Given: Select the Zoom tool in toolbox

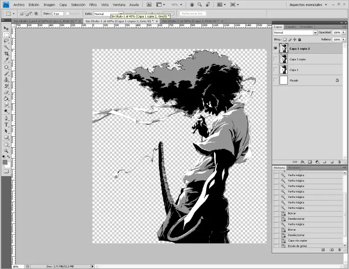Looking at the screenshot, I should 6,151.
